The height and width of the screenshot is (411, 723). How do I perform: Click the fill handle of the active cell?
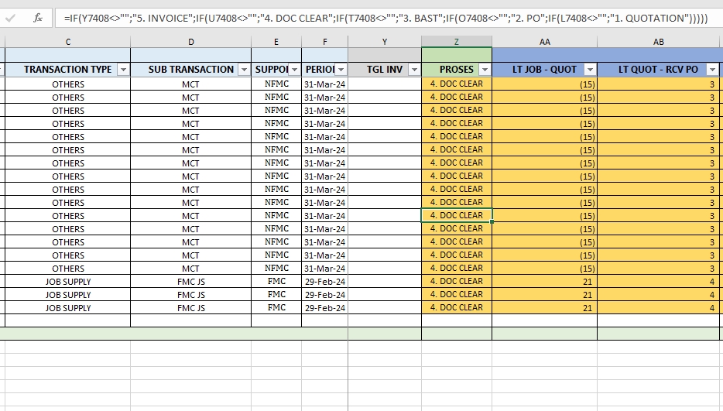[x=492, y=222]
